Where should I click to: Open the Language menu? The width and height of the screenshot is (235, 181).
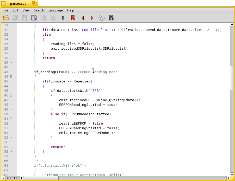pos(55,10)
